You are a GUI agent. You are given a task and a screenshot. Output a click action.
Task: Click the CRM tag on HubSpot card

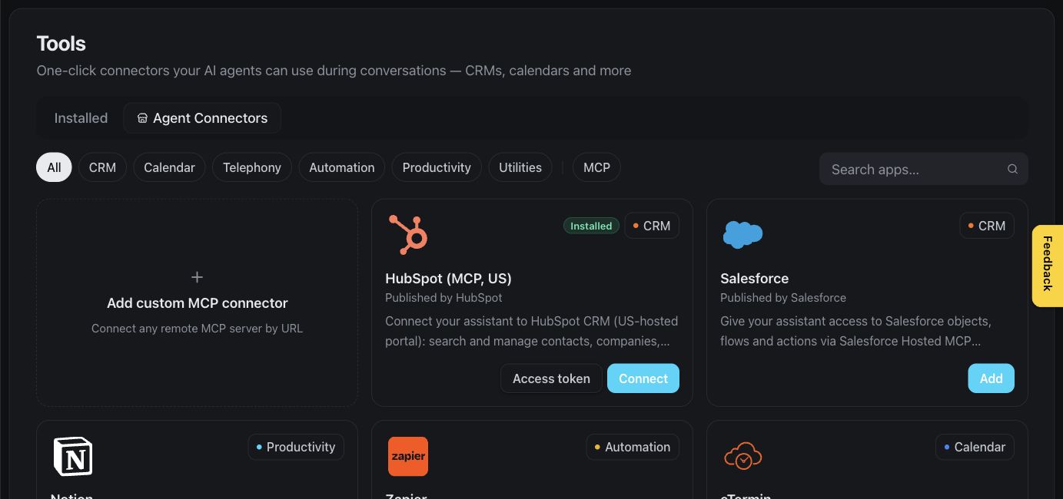click(x=652, y=226)
